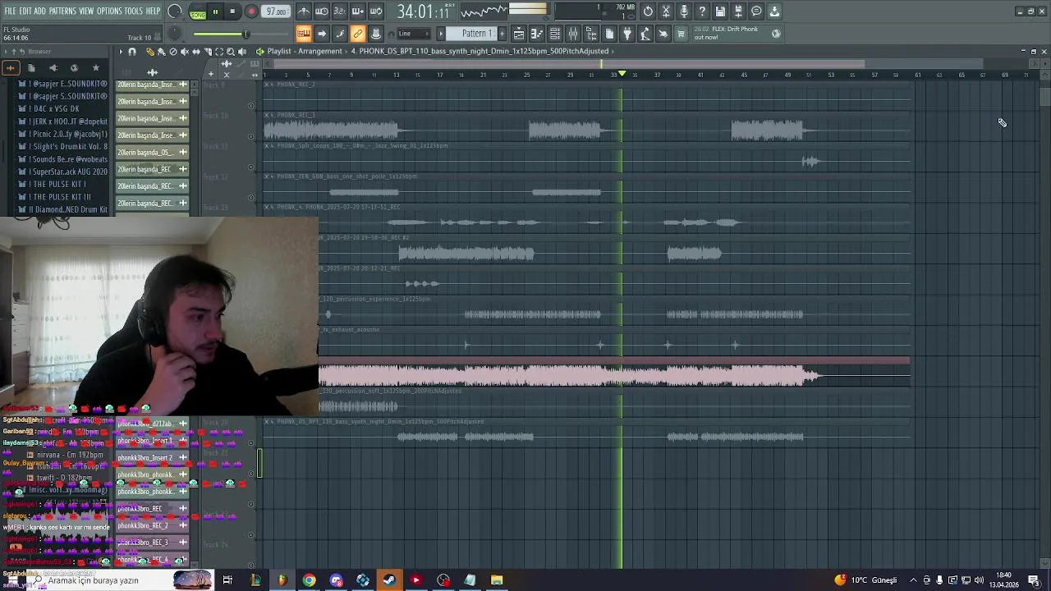
Task: Switch to the browser sounds speaker tab
Action: coord(53,68)
